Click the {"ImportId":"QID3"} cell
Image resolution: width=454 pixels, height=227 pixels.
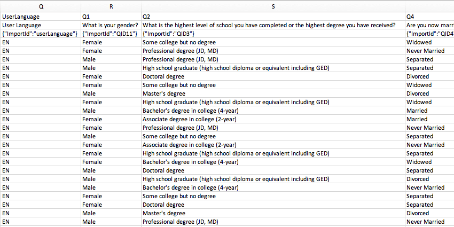click(x=273, y=34)
